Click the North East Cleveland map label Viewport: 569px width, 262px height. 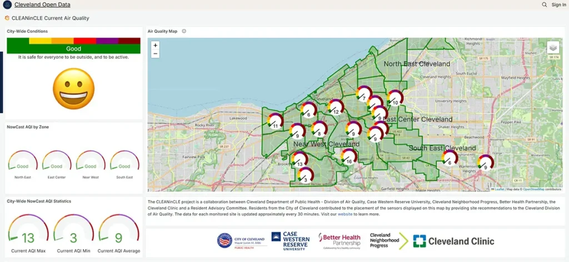[417, 64]
